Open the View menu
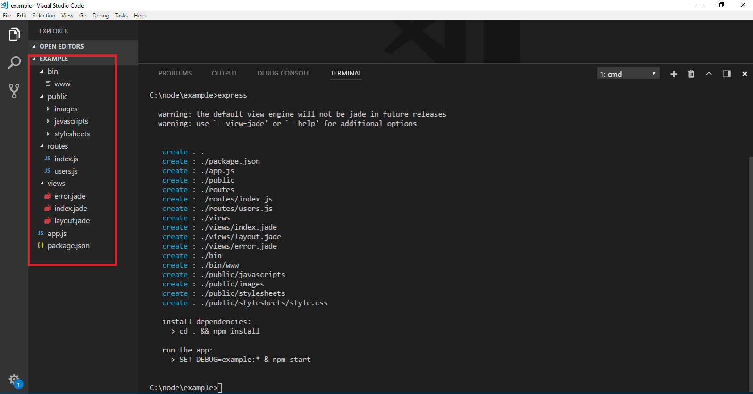753x394 pixels. (67, 16)
